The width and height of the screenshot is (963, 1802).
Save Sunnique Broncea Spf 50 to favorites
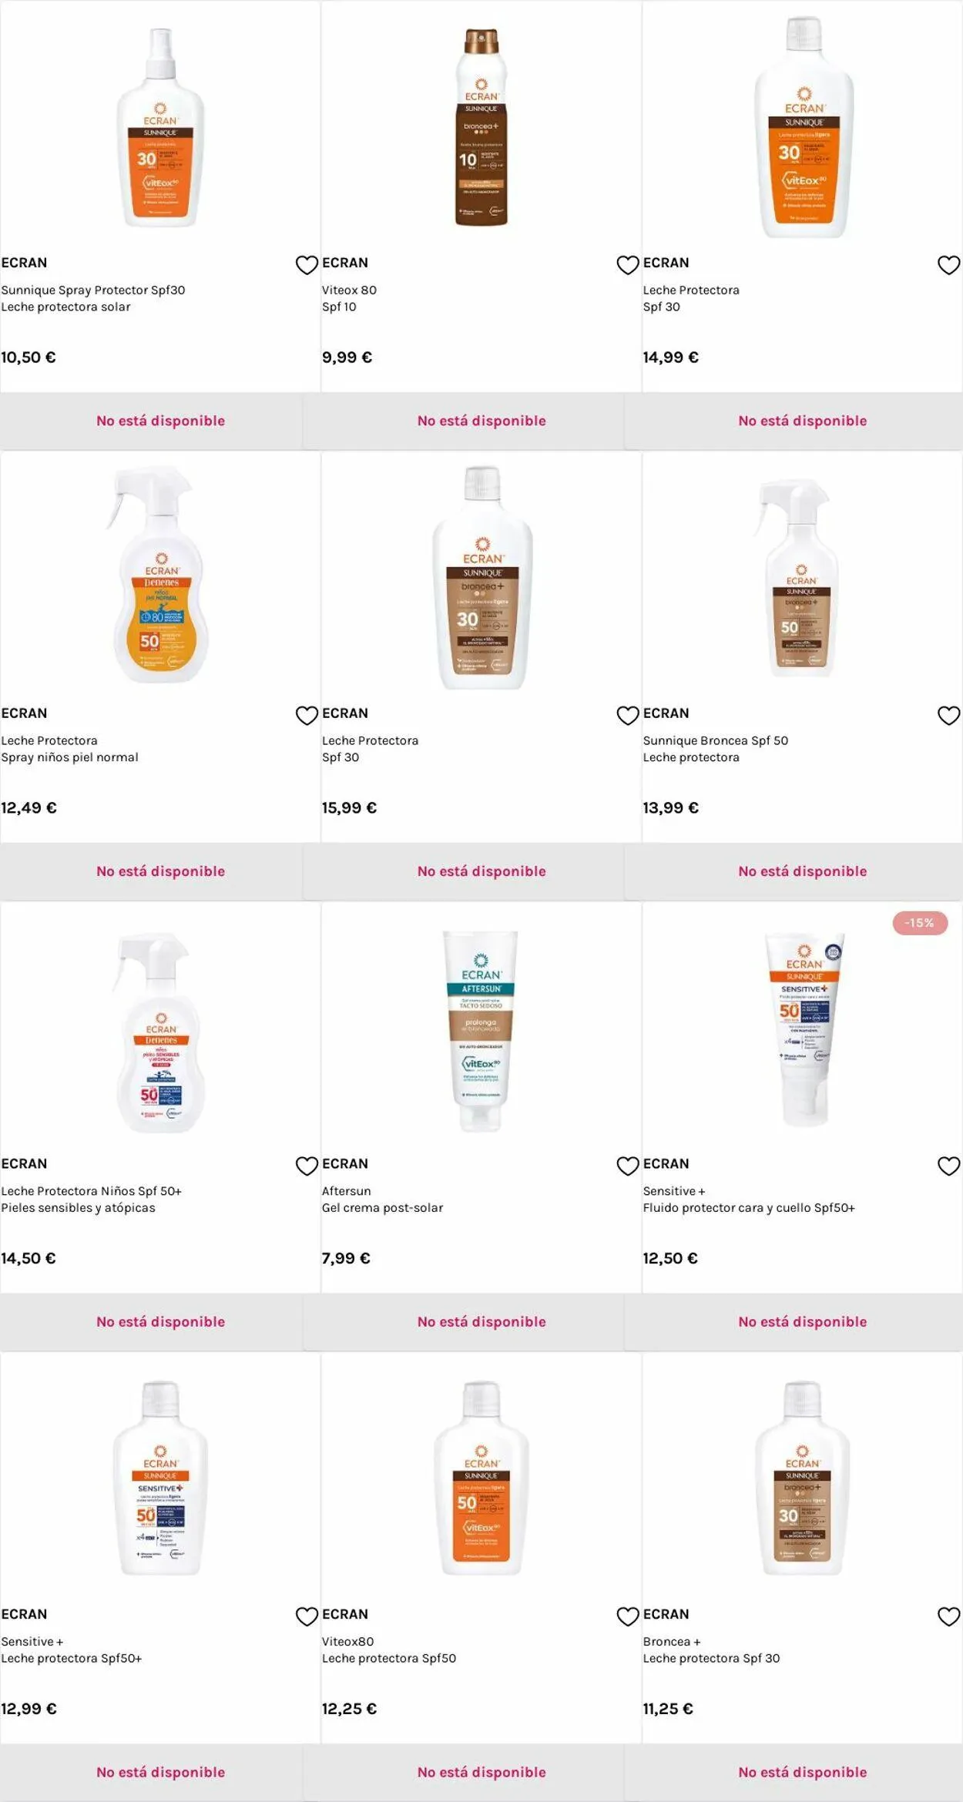point(948,716)
